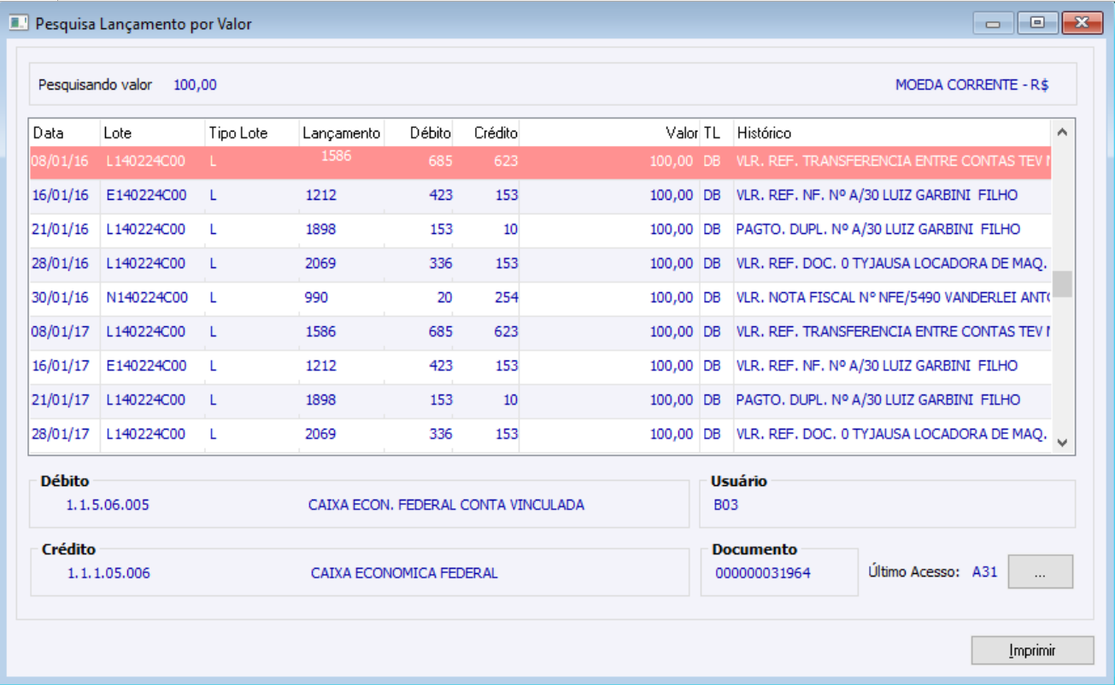
Task: Click the Tipo Lote column header
Action: click(x=252, y=132)
